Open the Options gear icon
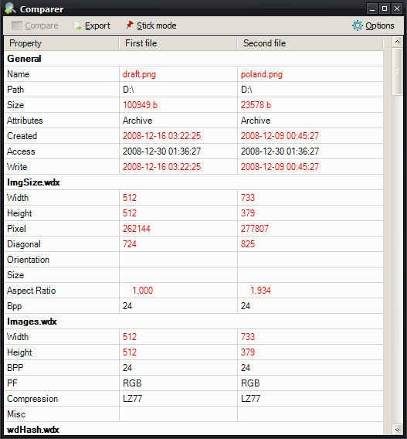The image size is (407, 439). [x=358, y=26]
